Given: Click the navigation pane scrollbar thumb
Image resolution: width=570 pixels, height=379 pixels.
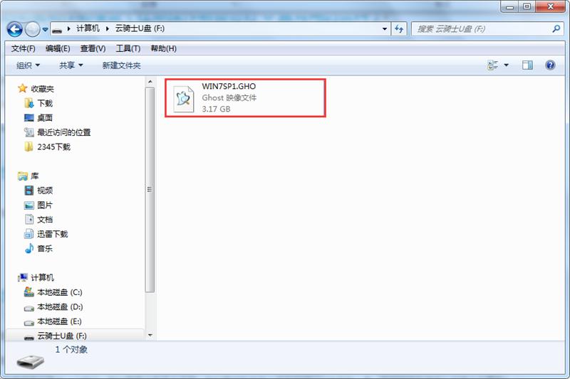Looking at the screenshot, I should click(150, 189).
